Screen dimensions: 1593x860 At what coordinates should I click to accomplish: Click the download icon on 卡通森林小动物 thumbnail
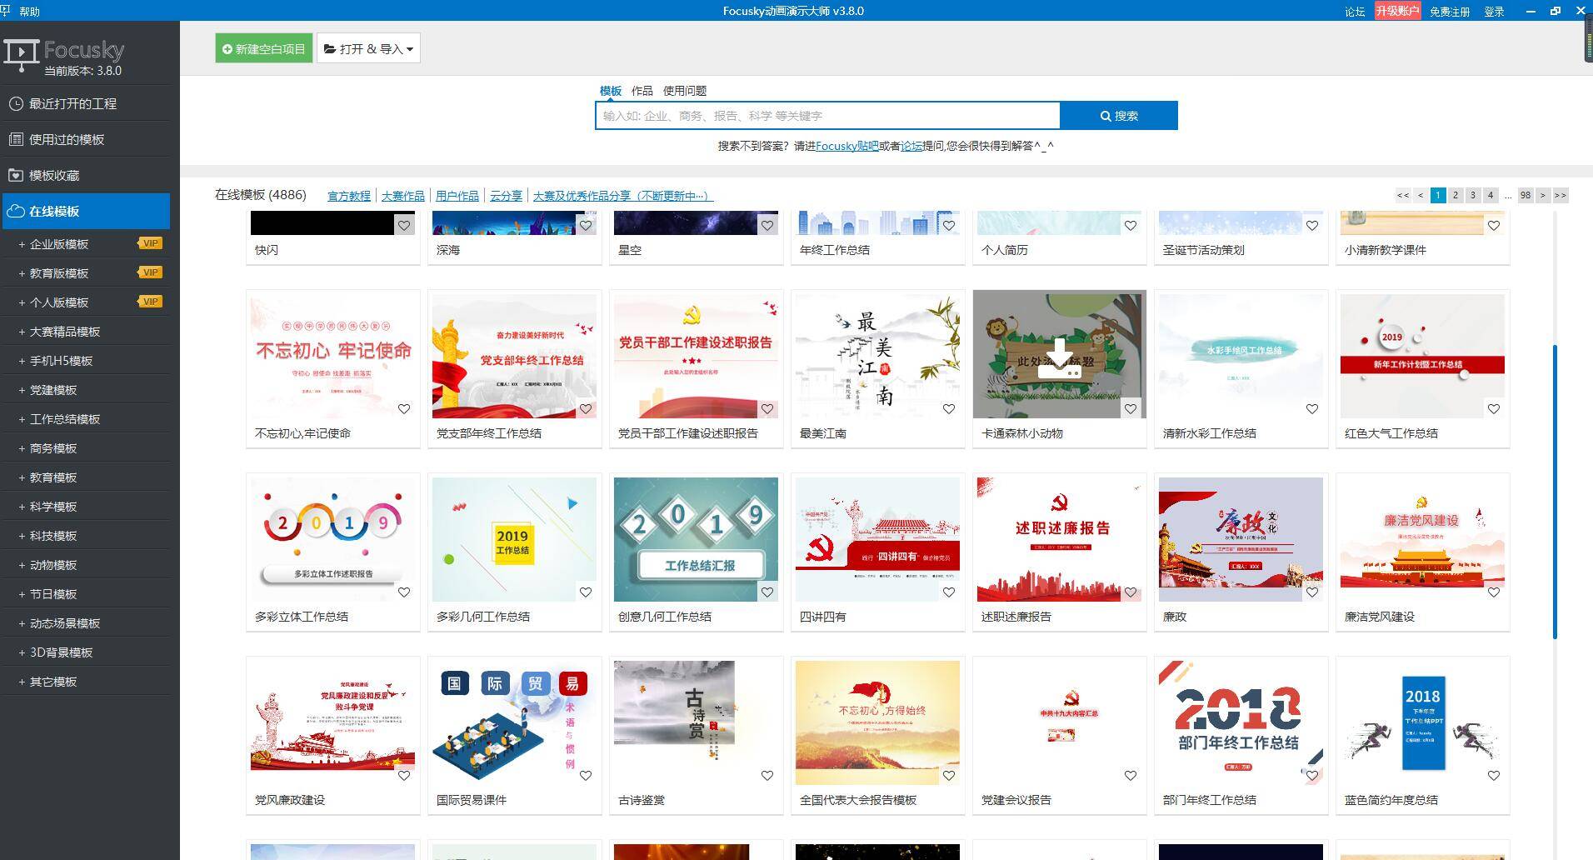pyautogui.click(x=1059, y=358)
